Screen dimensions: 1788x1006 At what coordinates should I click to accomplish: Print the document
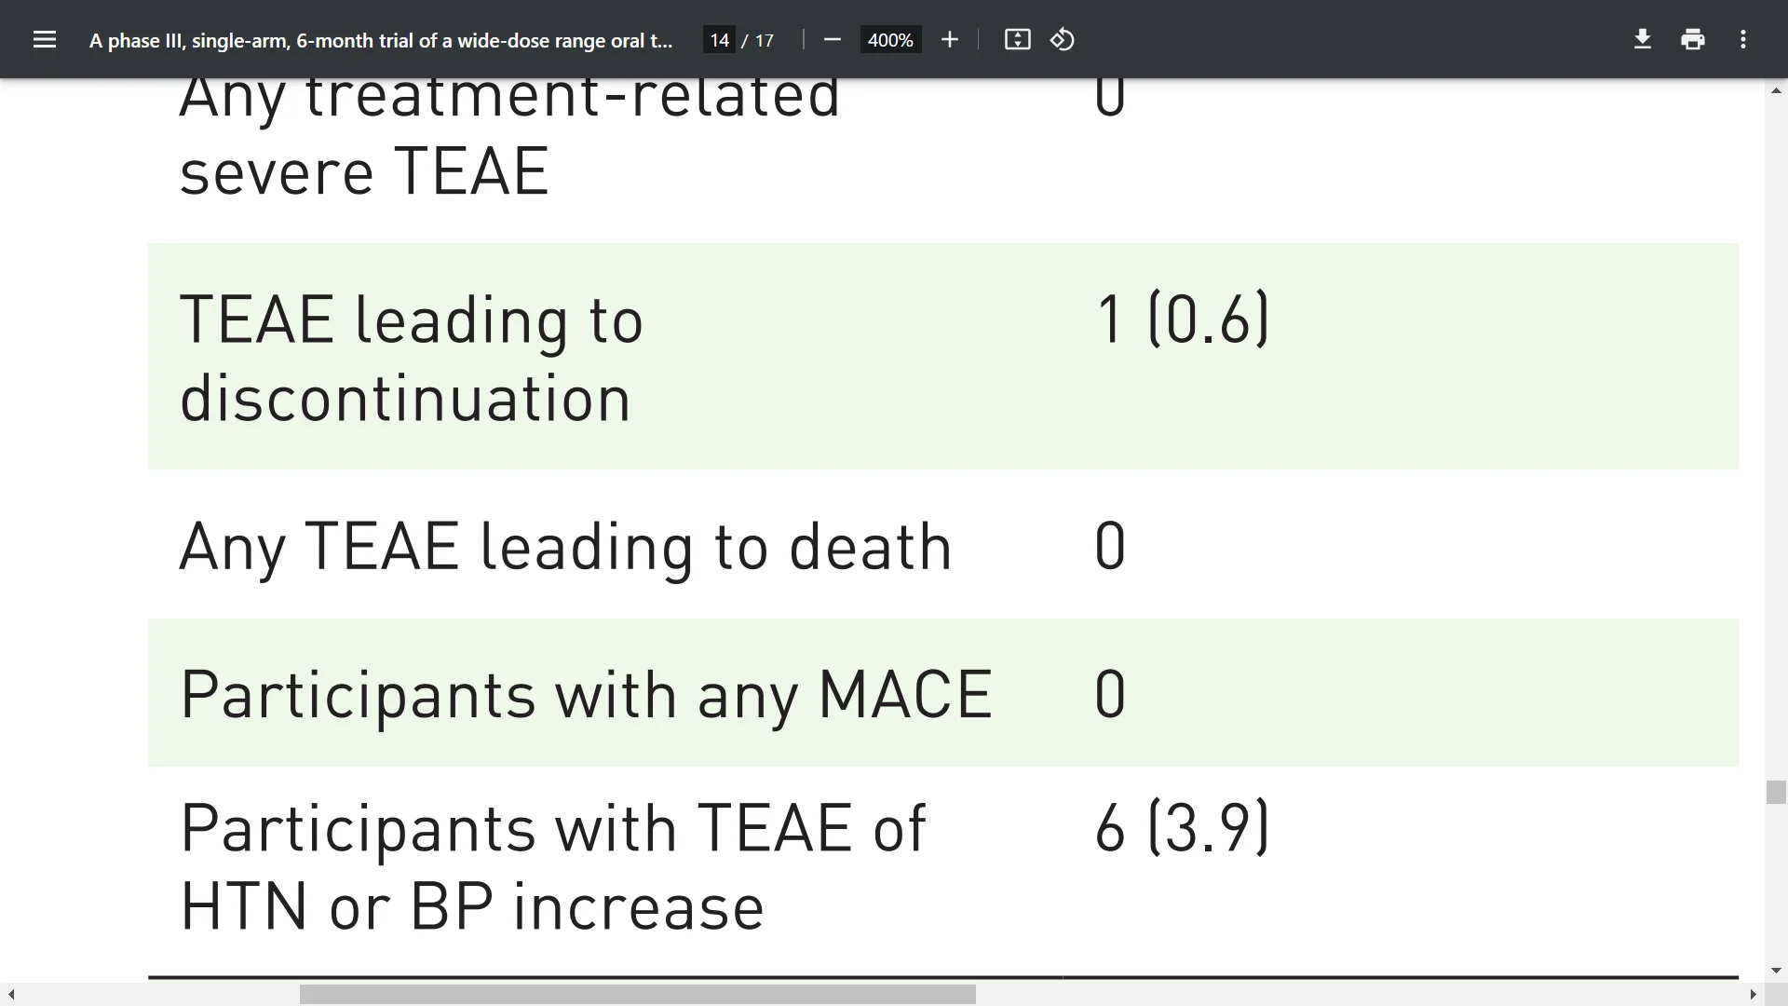click(1693, 39)
